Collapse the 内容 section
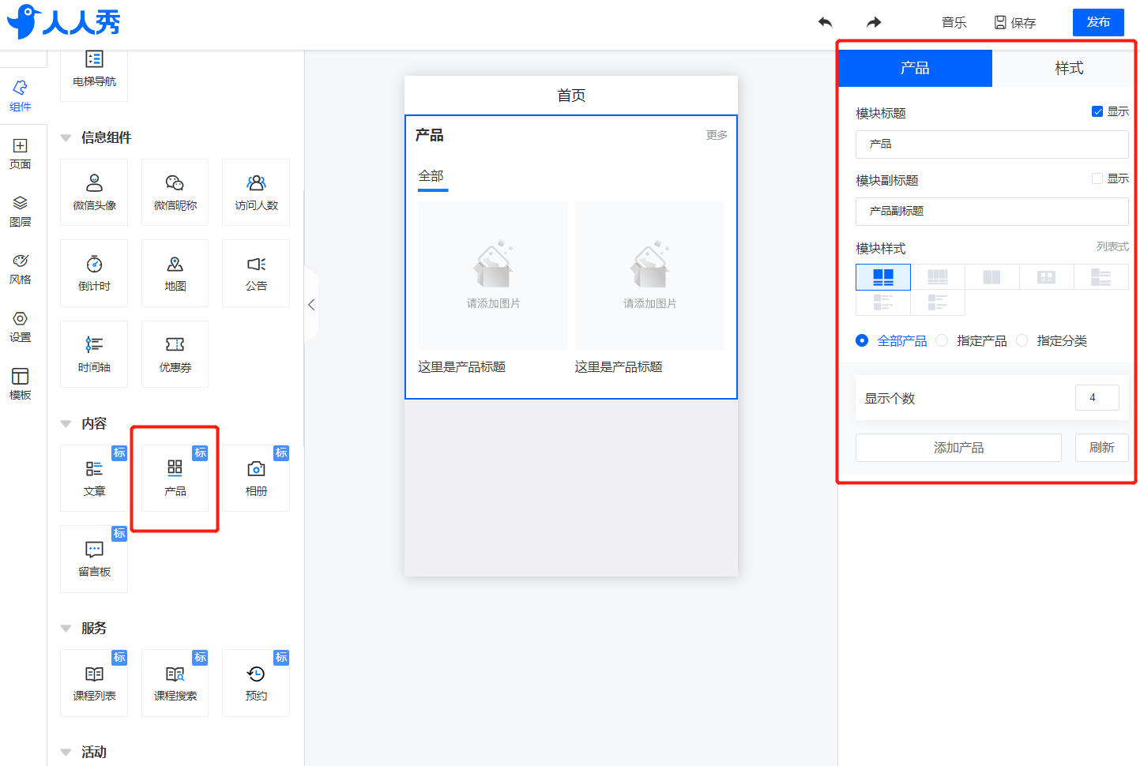The width and height of the screenshot is (1140, 766). pyautogui.click(x=66, y=424)
